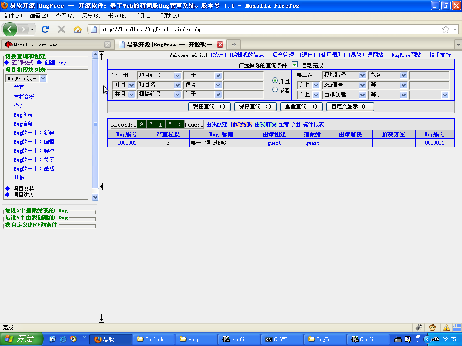462x346 pixels.
Task: Click the stop loading X icon
Action: 61,29
